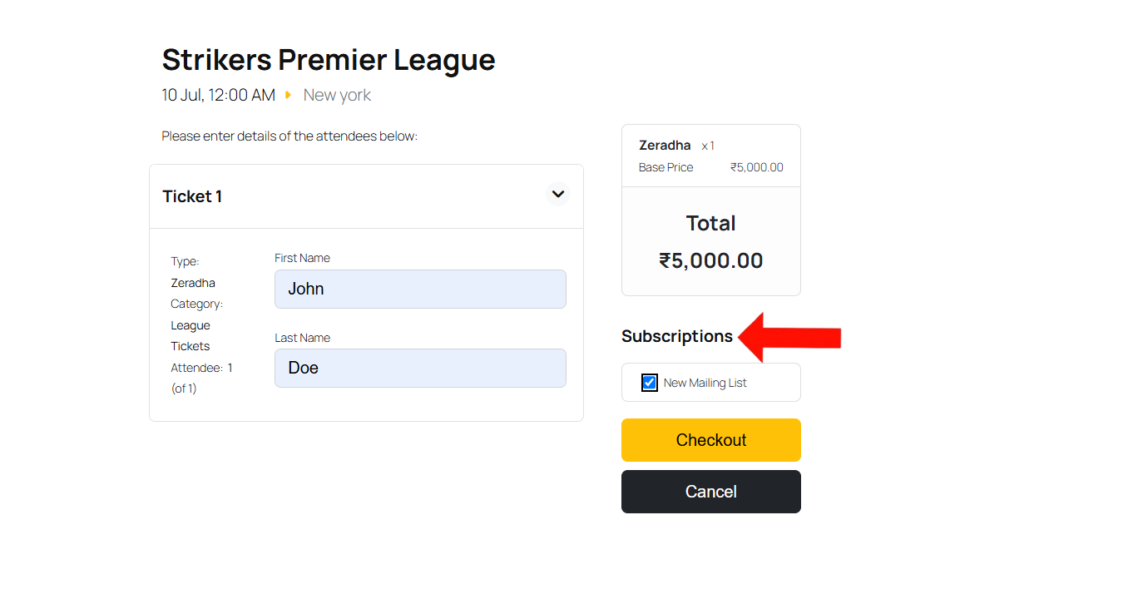
Task: Cancel the ticket order
Action: 711,492
